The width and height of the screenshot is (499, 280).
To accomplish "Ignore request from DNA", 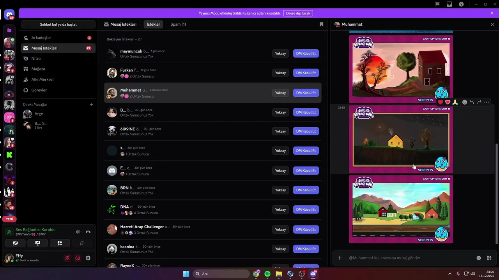I will pos(280,210).
